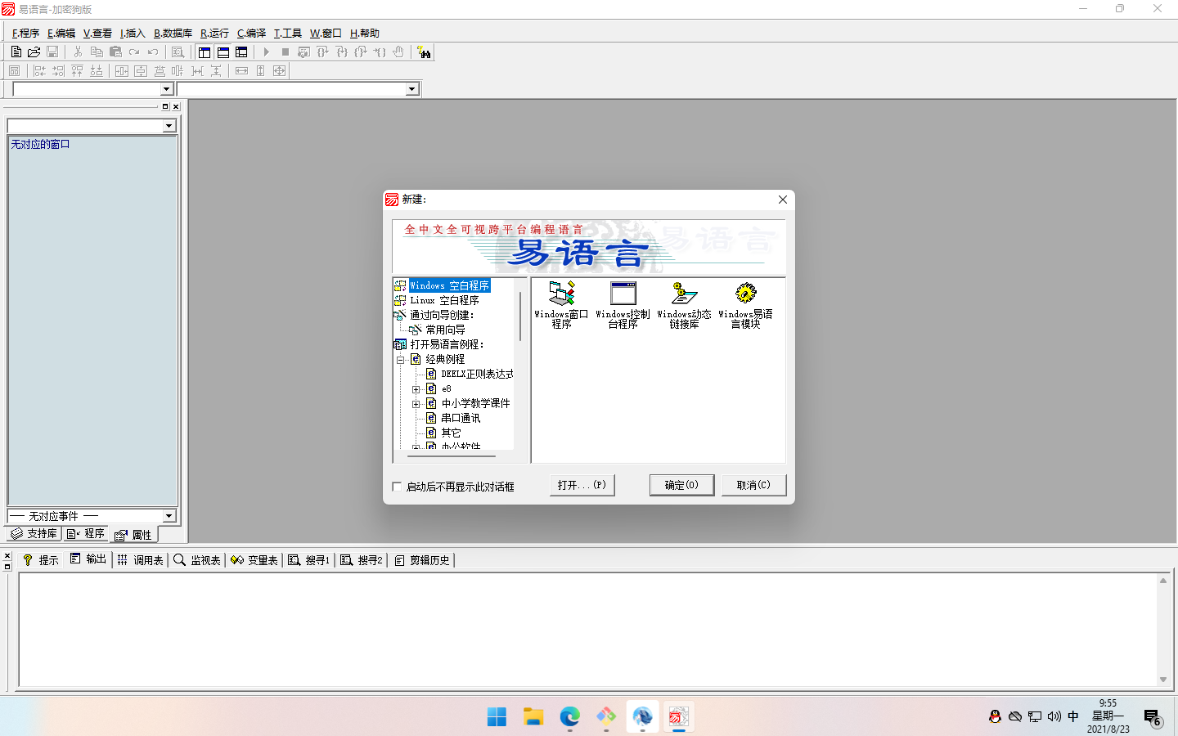Click the Cut scissors toolbar icon
The width and height of the screenshot is (1178, 736).
(78, 52)
